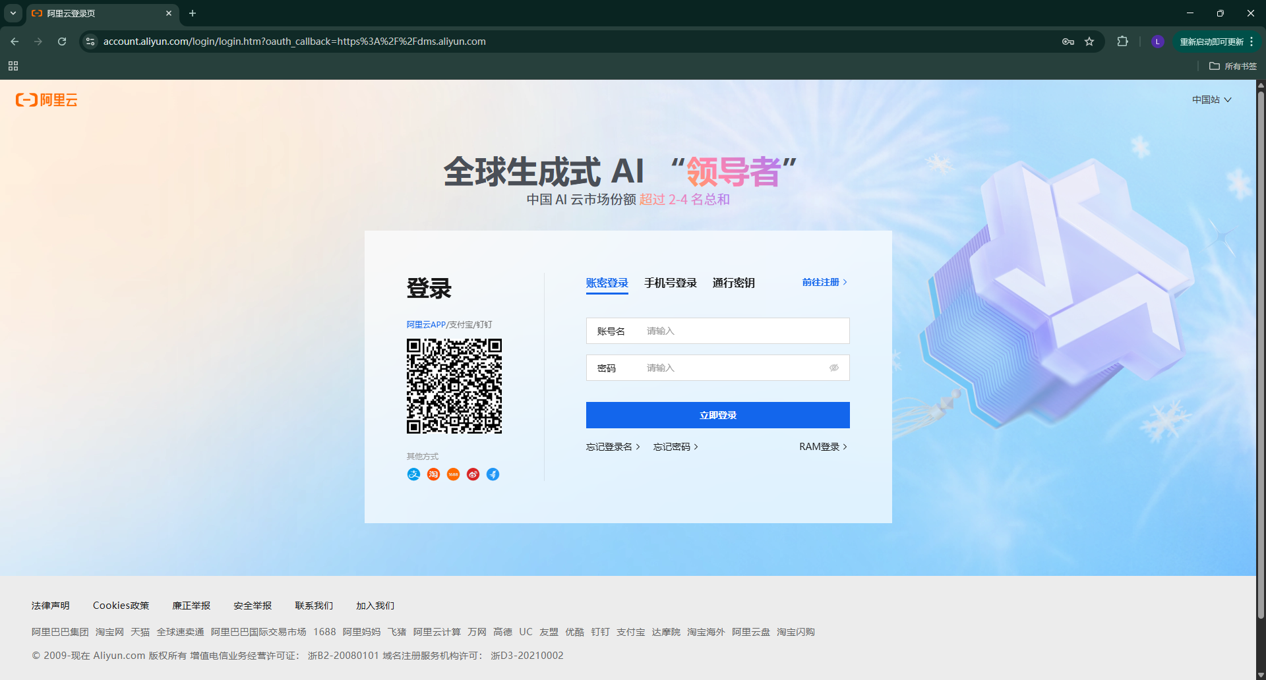Click the 立即登录 button
1266x680 pixels.
pyautogui.click(x=718, y=415)
